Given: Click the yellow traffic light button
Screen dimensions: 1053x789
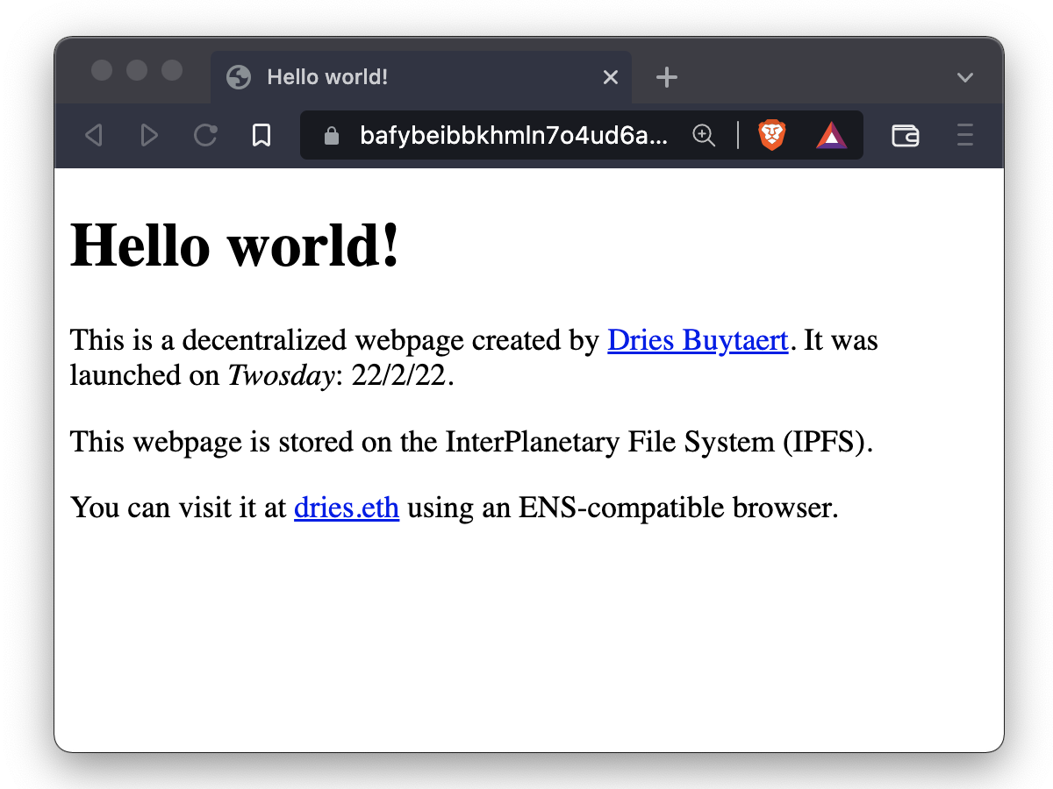Looking at the screenshot, I should pyautogui.click(x=137, y=71).
